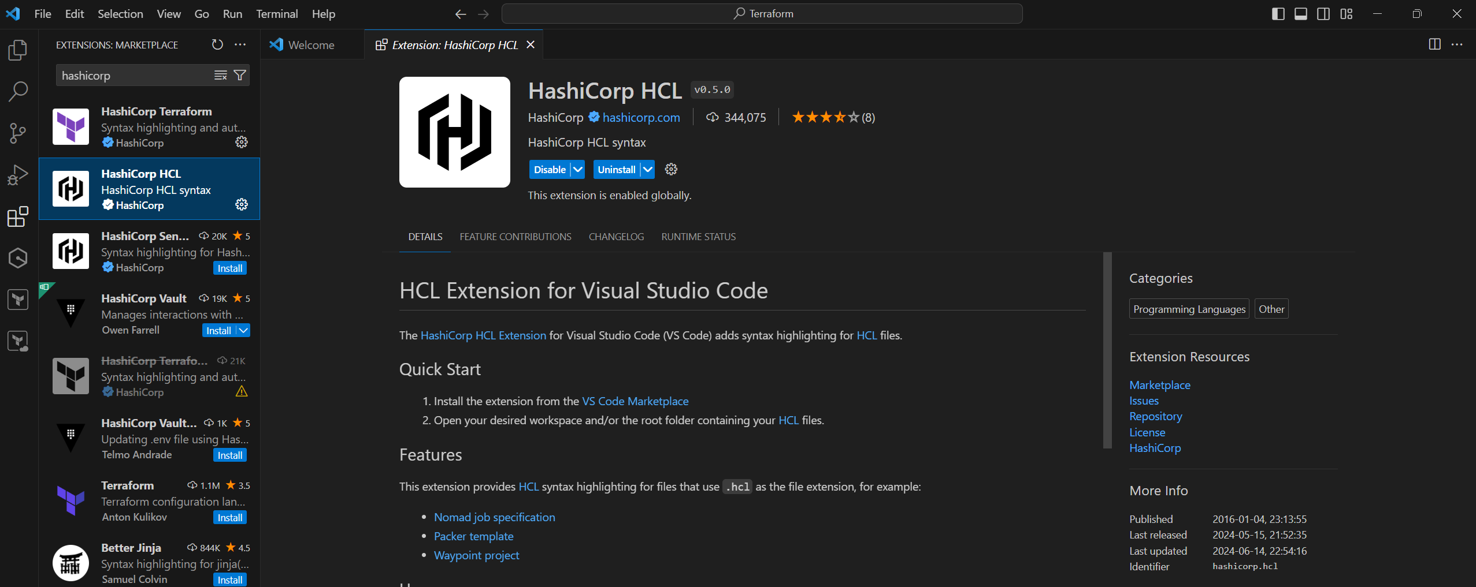Screen dimensions: 1476x587
Task: Click the Disable button
Action: [550, 169]
